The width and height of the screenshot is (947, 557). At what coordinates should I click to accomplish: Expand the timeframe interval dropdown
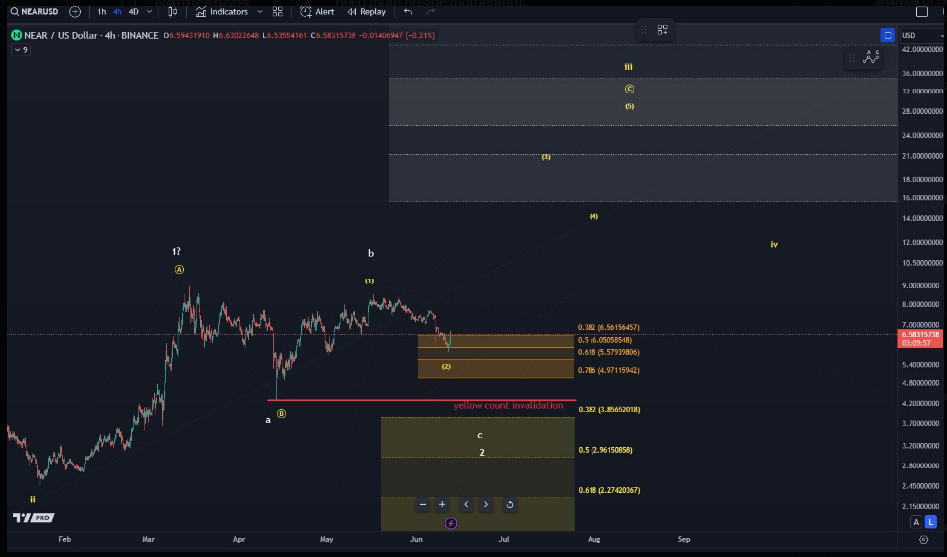coord(149,12)
